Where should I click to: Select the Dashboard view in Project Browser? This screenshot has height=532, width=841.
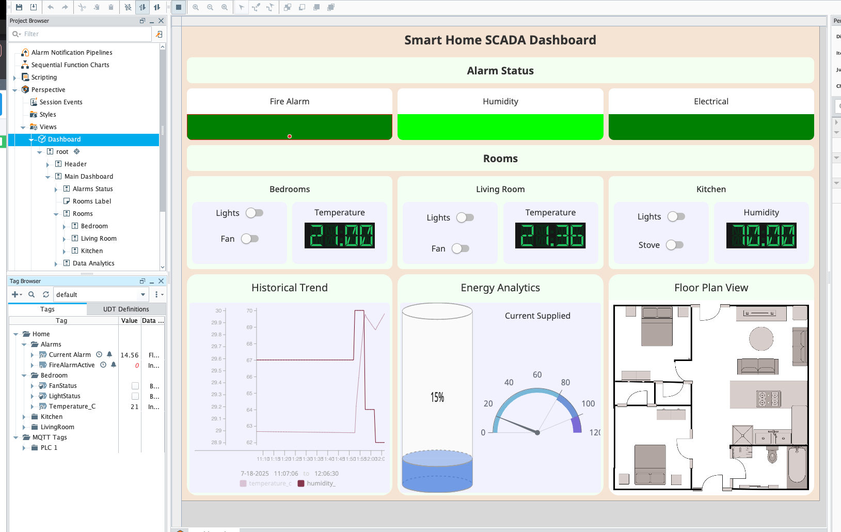tap(64, 139)
